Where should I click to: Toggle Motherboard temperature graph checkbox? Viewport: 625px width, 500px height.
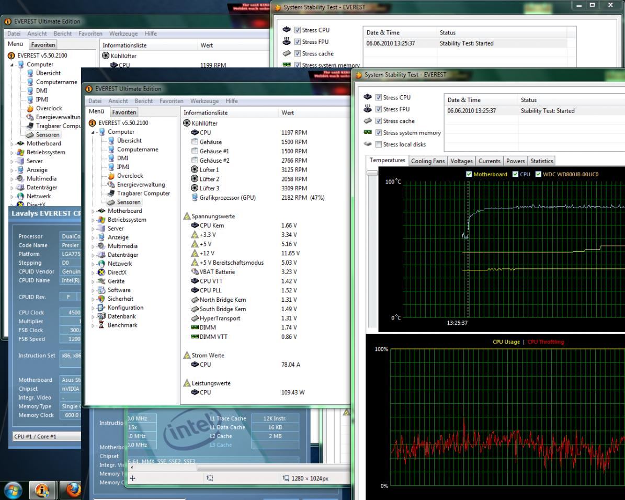point(469,174)
